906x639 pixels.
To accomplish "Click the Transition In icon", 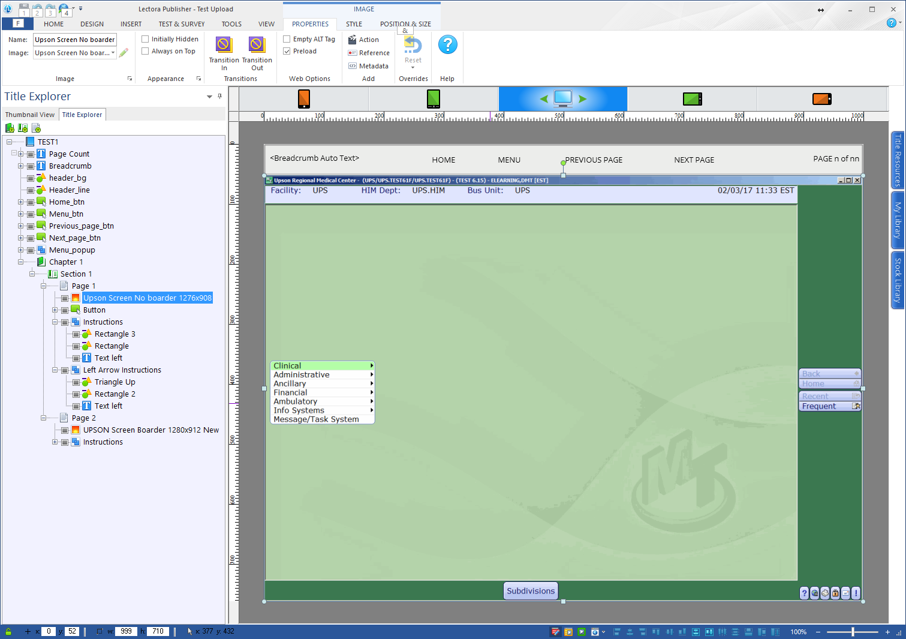I will (x=224, y=45).
